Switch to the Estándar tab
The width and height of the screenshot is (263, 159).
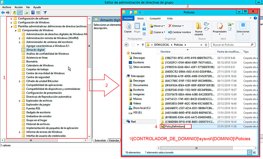[114, 141]
